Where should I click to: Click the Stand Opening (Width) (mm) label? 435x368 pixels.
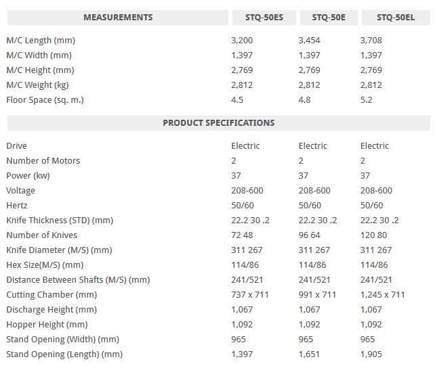tap(62, 340)
